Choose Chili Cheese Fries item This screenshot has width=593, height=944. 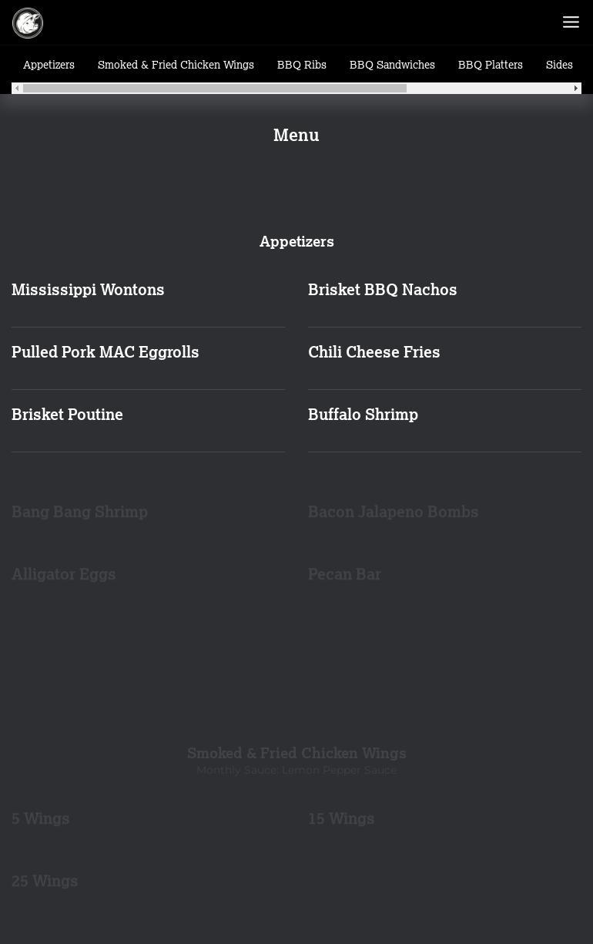coord(374,352)
